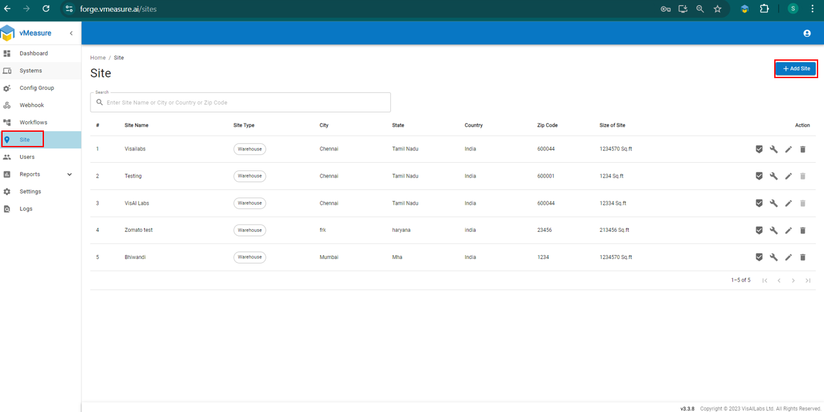The height and width of the screenshot is (412, 824).
Task: Delete the Zomato test site
Action: coord(803,230)
